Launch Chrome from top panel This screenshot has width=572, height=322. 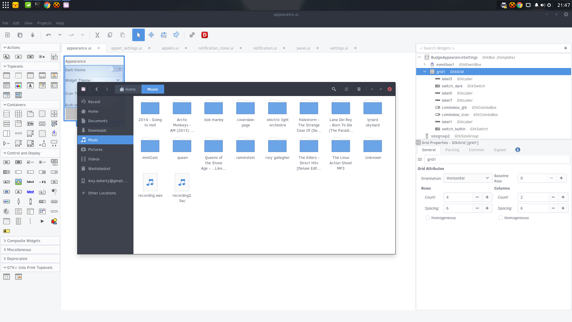click(x=47, y=5)
